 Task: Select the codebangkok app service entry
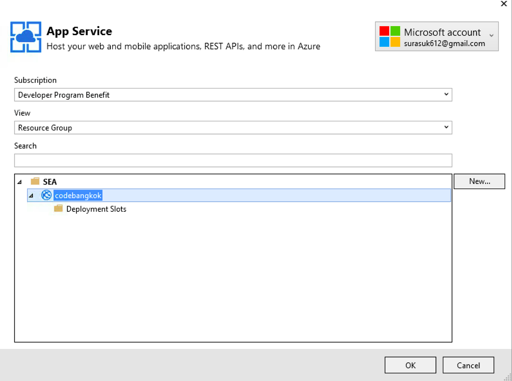point(78,195)
